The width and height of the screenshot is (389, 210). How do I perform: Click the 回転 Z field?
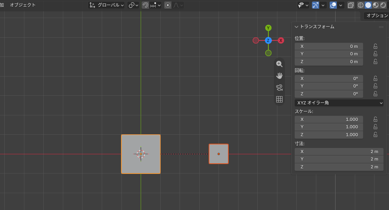(329, 94)
